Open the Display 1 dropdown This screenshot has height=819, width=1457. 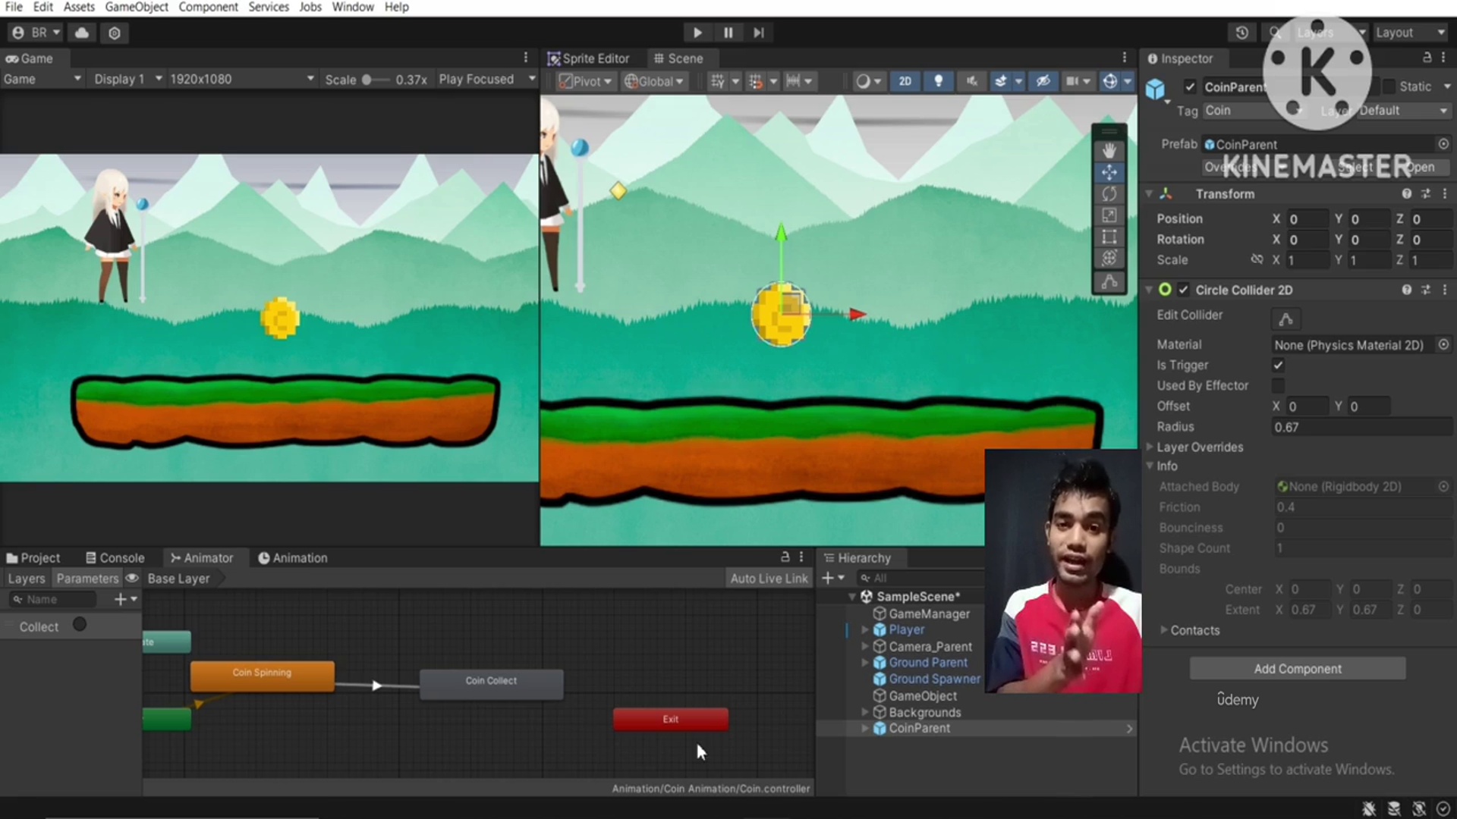tap(127, 79)
